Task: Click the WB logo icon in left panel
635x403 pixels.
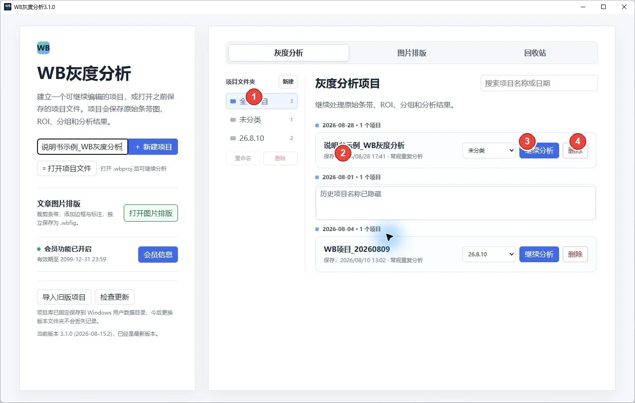Action: point(43,48)
